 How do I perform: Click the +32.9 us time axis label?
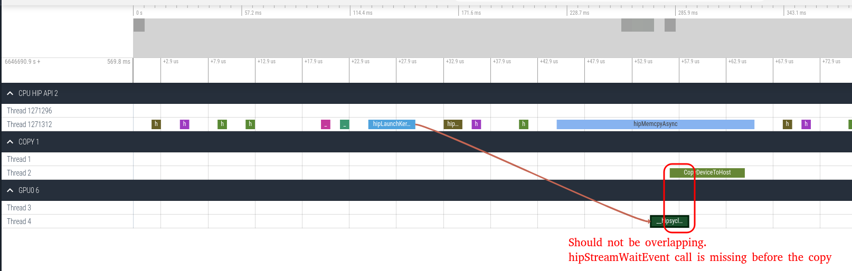coord(455,62)
